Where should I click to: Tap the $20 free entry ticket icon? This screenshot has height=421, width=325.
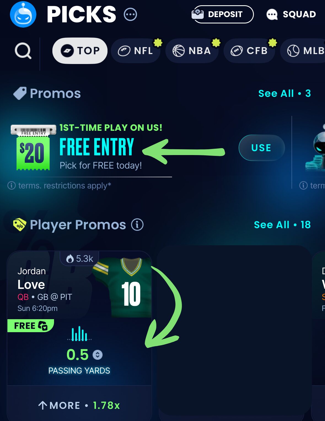tap(33, 147)
